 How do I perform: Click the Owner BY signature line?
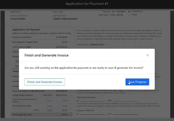coord(93,114)
